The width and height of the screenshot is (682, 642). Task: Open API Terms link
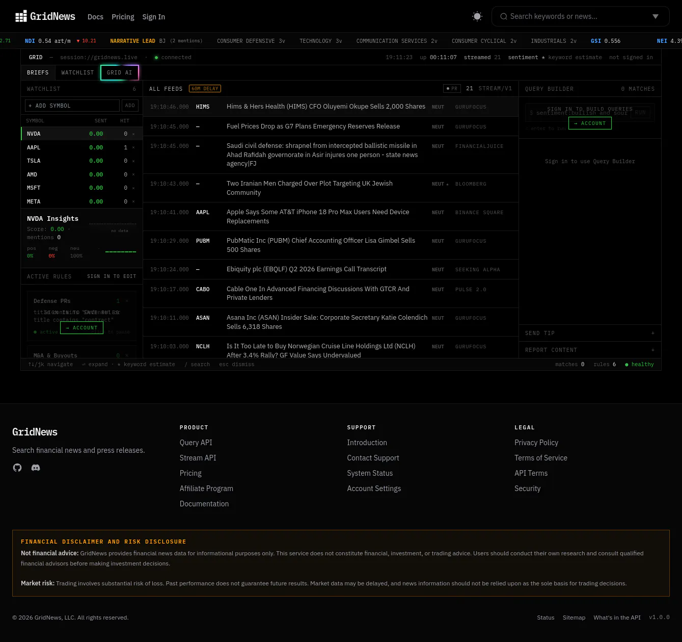click(531, 473)
